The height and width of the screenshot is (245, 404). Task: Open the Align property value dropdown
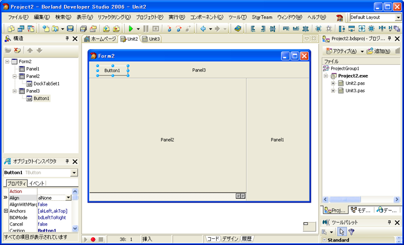tap(68, 197)
